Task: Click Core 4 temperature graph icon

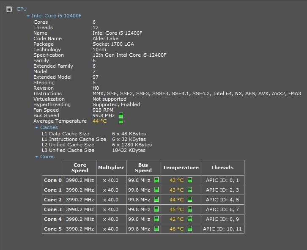Action: point(190,219)
